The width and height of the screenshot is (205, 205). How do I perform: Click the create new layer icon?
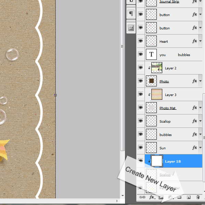[x=189, y=197]
